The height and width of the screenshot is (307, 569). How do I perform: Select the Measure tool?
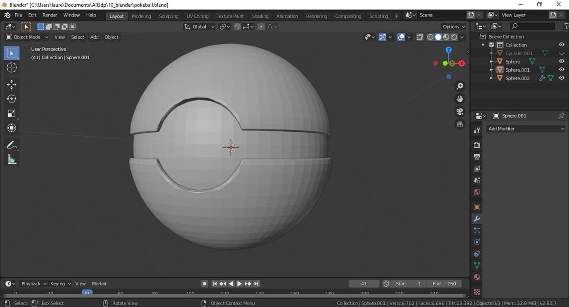12,160
